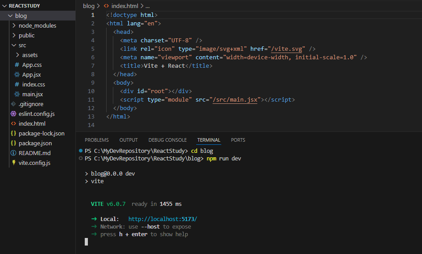Switch to the PROBLEMS tab
The image size is (422, 254).
click(97, 140)
